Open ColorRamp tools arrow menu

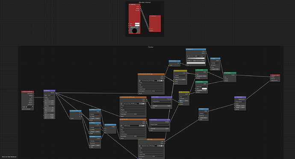coord(192,56)
